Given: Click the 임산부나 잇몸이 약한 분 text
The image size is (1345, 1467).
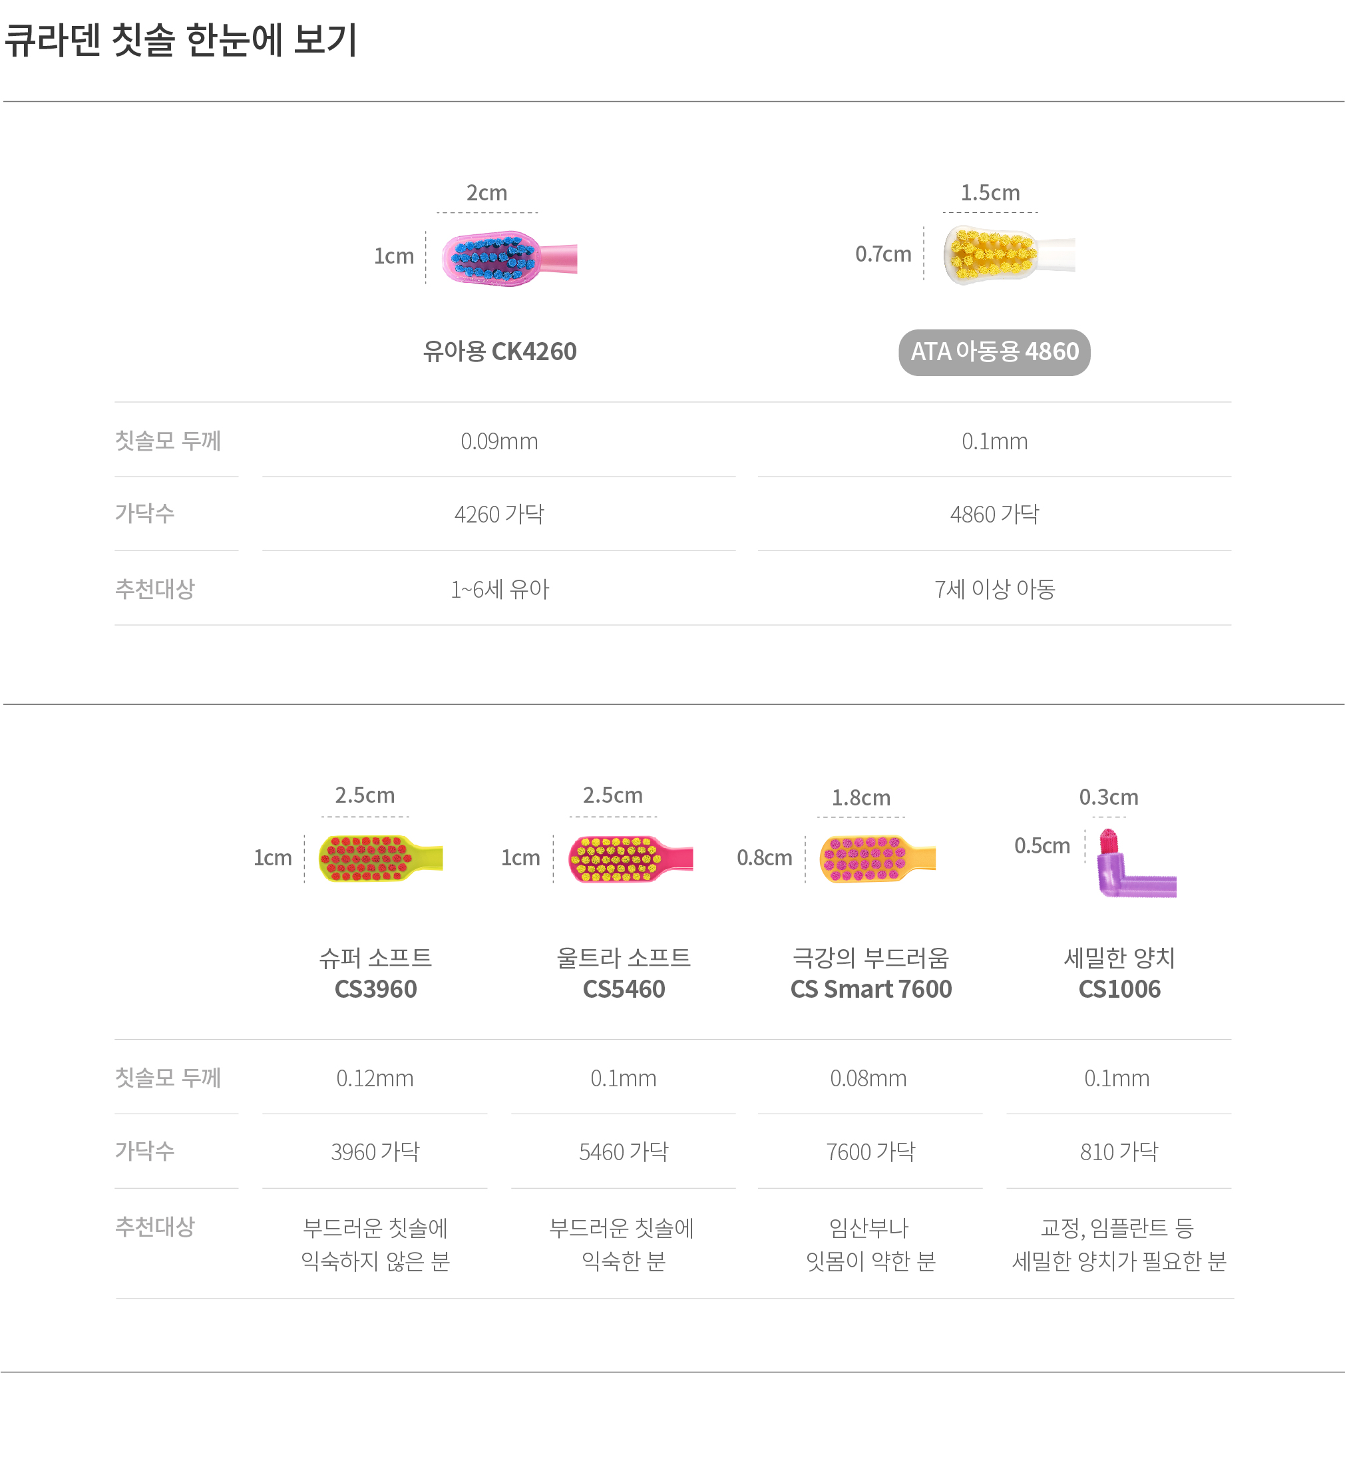Looking at the screenshot, I should click(x=870, y=1244).
